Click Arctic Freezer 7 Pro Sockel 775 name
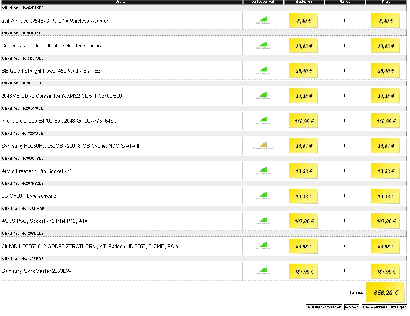The height and width of the screenshot is (316, 410). (x=37, y=171)
